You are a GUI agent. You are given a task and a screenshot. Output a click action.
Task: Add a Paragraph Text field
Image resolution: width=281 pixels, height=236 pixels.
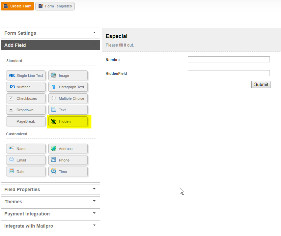68,87
